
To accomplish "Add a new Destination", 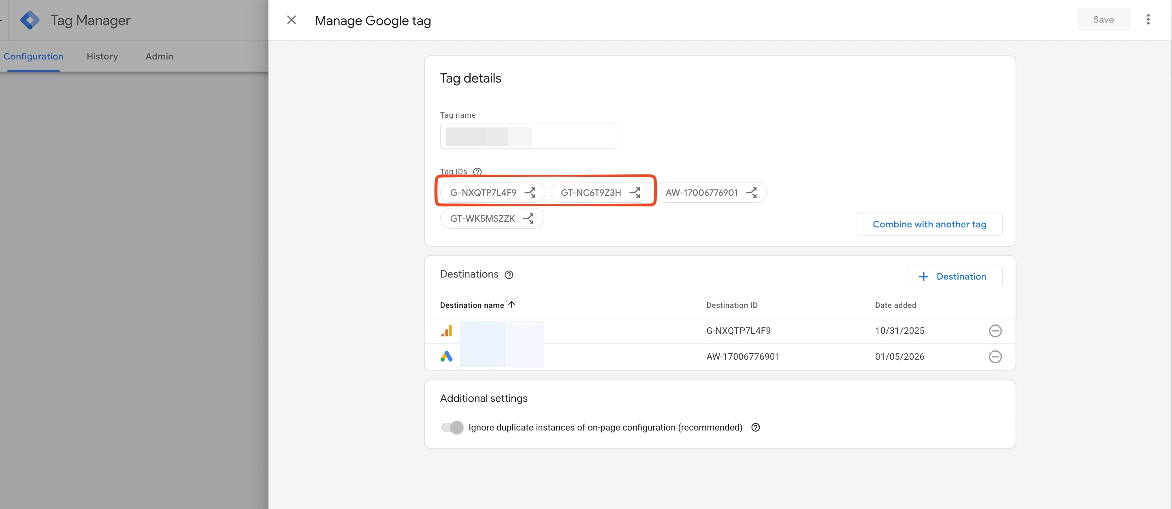I will tap(955, 277).
